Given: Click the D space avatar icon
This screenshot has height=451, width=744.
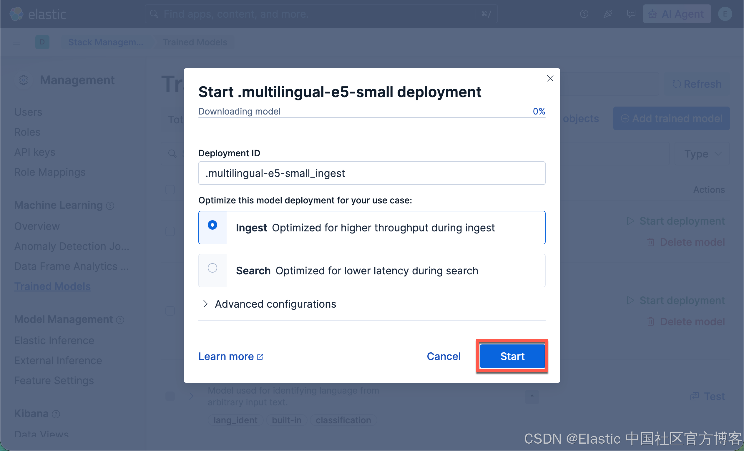Looking at the screenshot, I should pos(42,42).
